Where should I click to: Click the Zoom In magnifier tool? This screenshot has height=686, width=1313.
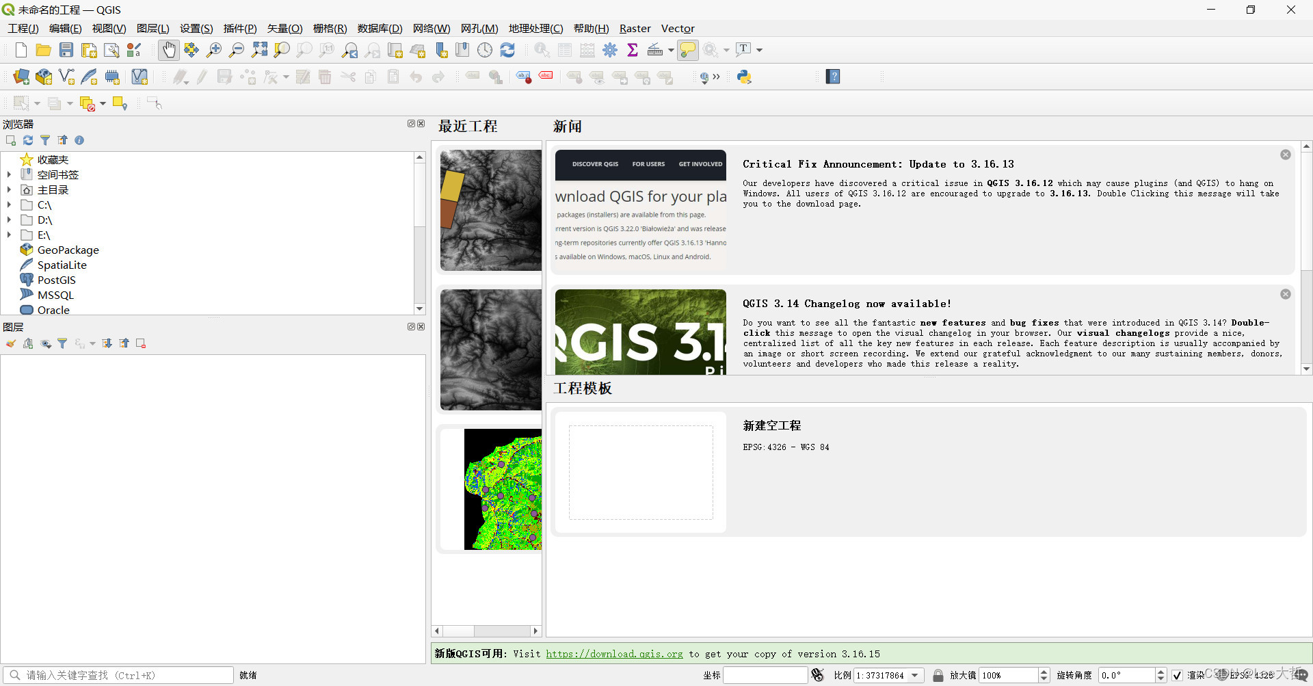(214, 50)
